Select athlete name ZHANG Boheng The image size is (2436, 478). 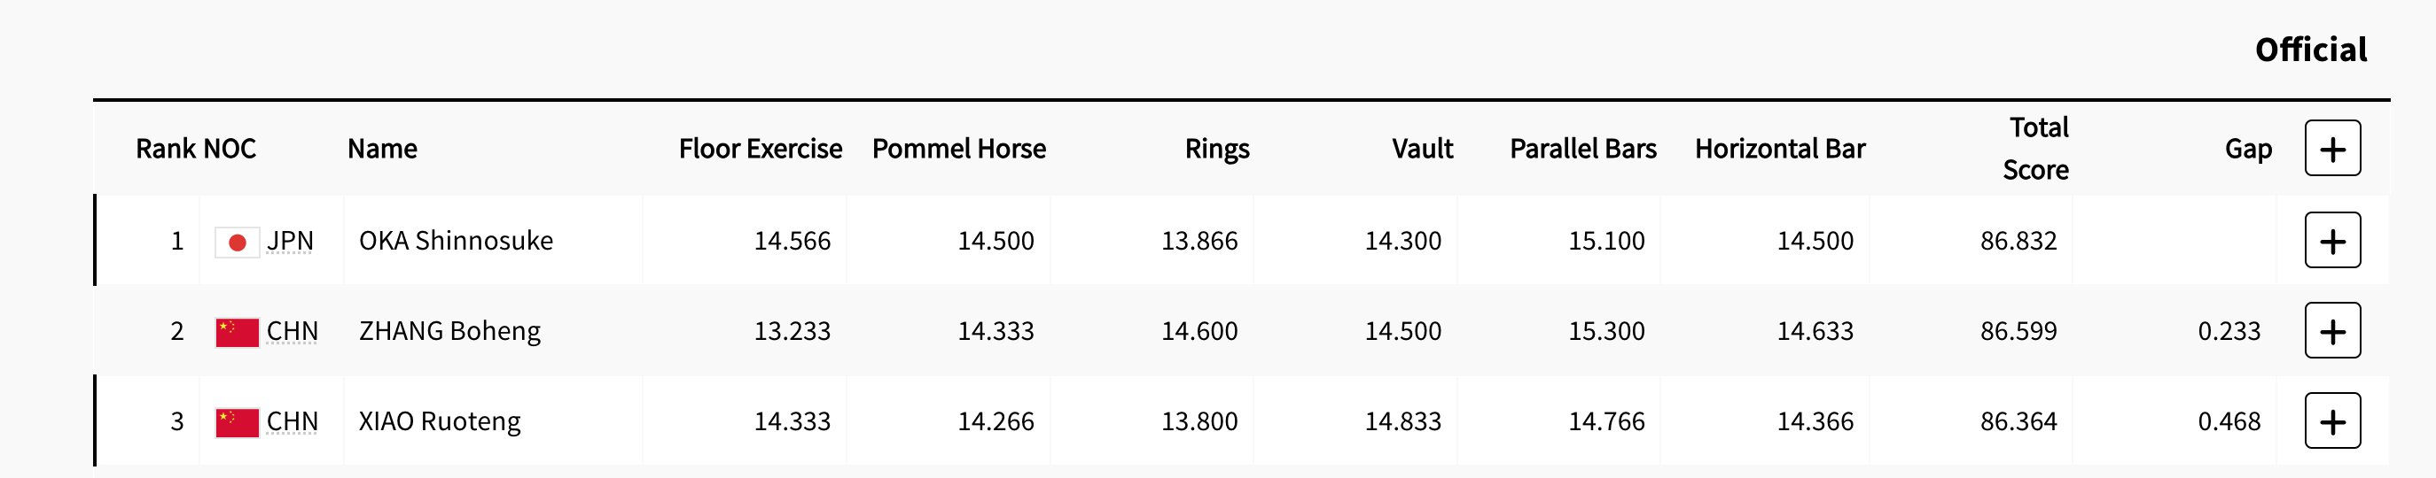click(x=450, y=332)
